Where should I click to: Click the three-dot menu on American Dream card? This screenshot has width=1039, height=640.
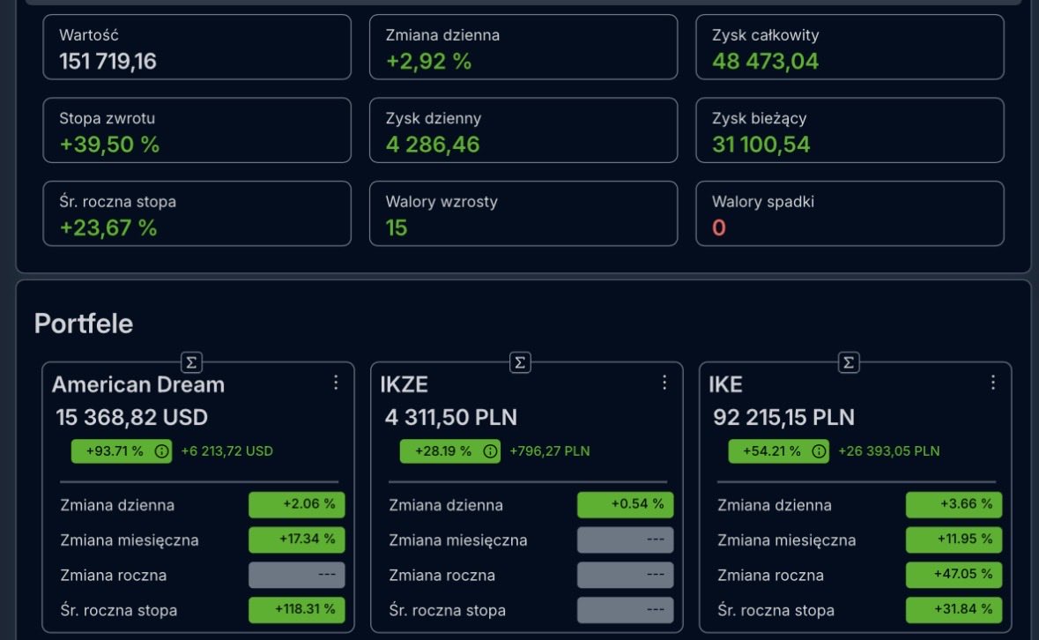click(336, 383)
